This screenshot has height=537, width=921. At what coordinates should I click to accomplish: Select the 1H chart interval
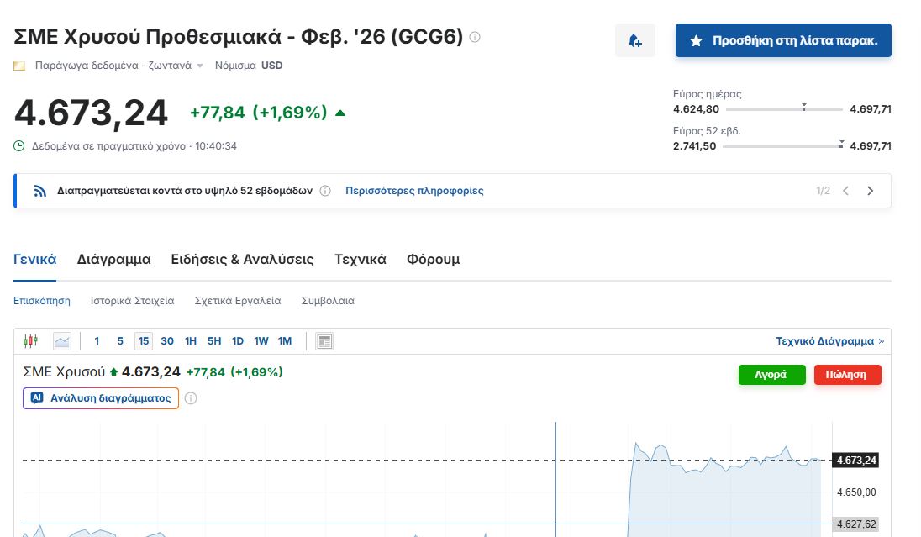(x=191, y=341)
